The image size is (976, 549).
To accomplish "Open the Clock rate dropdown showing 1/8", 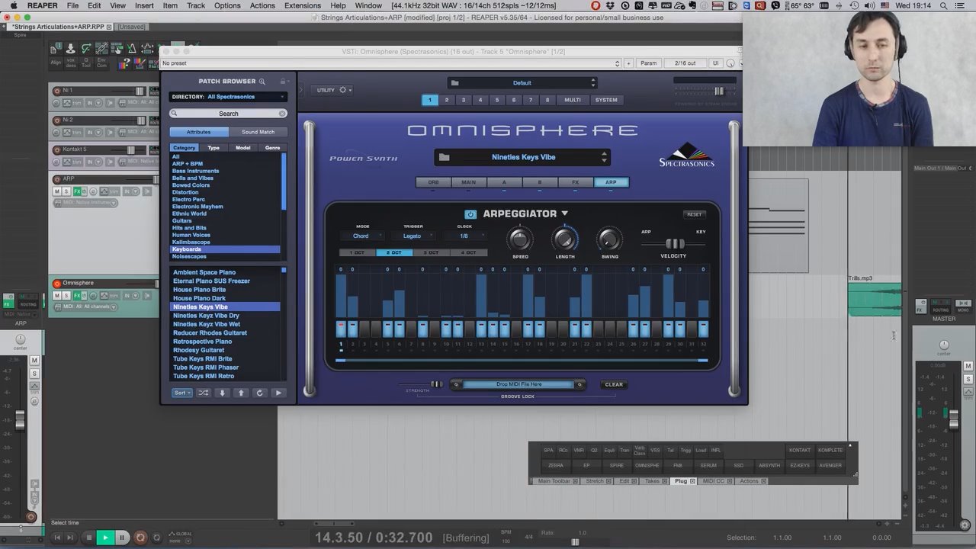I will [x=464, y=236].
